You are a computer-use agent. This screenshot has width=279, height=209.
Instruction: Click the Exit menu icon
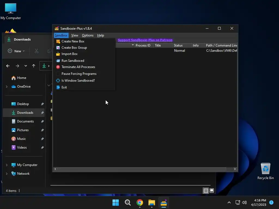coord(58,87)
